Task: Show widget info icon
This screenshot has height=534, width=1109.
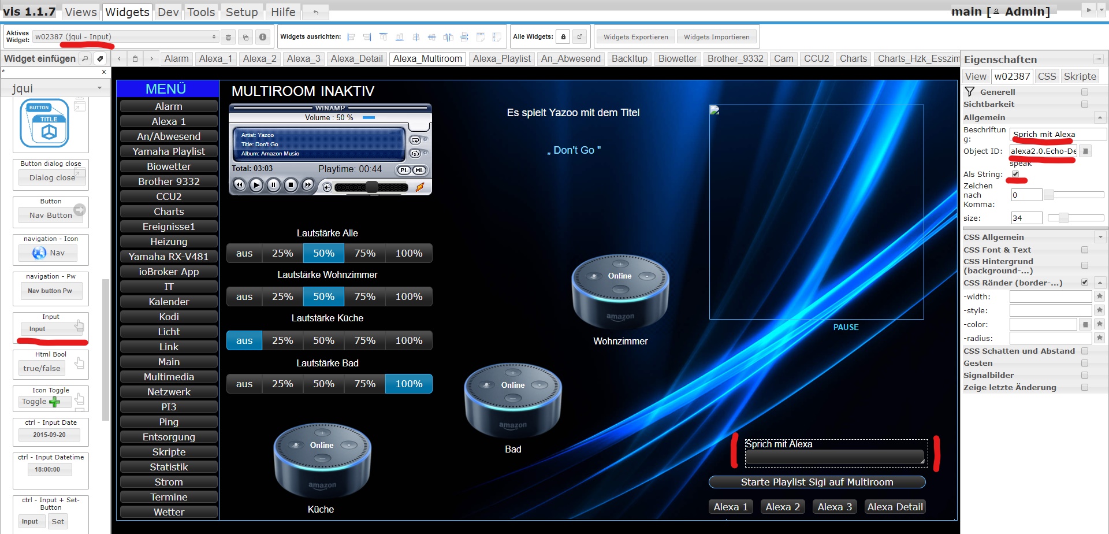Action: [263, 37]
